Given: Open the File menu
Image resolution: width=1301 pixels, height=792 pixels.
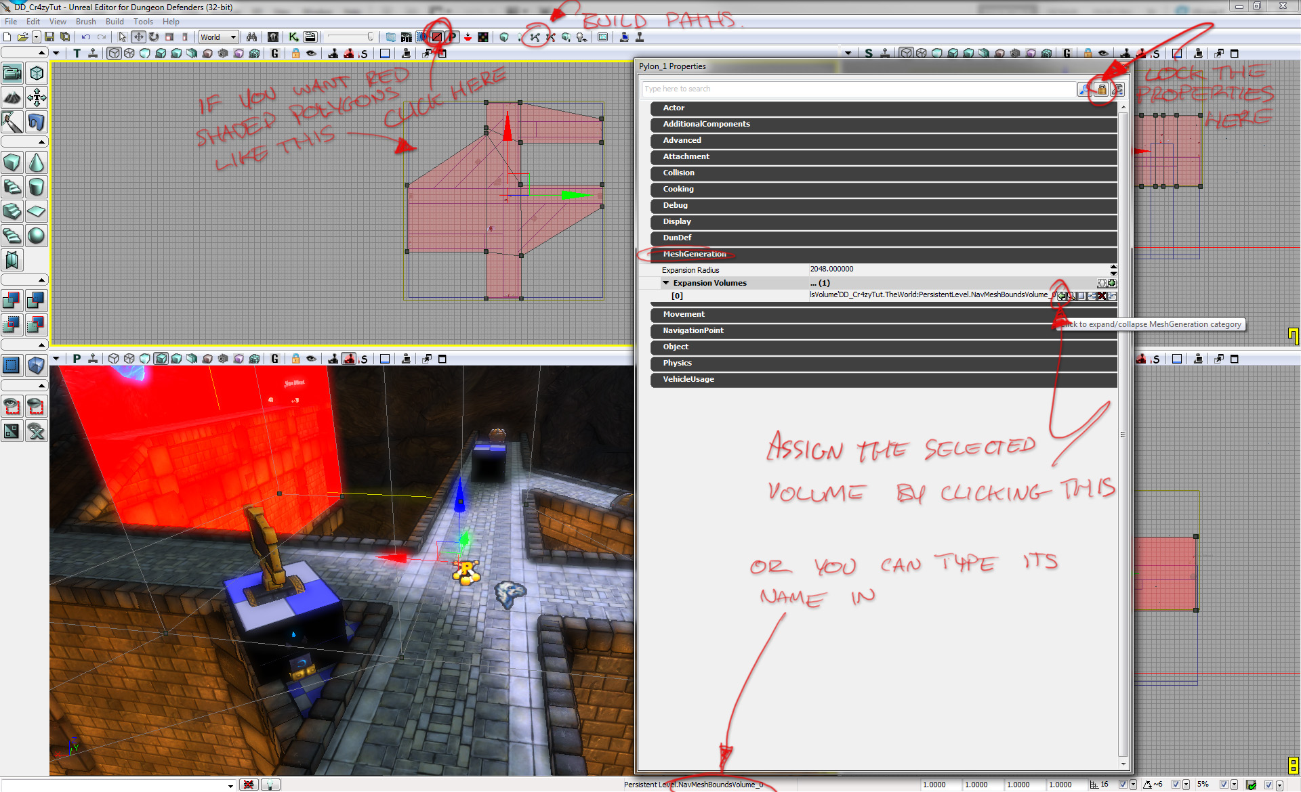Looking at the screenshot, I should click(11, 22).
